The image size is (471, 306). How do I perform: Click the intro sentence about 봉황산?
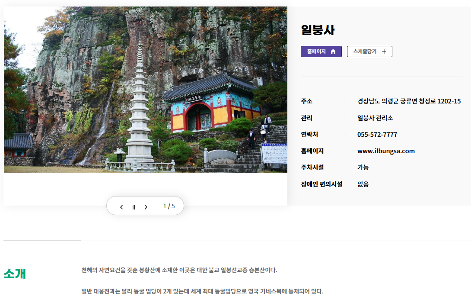[179, 270]
